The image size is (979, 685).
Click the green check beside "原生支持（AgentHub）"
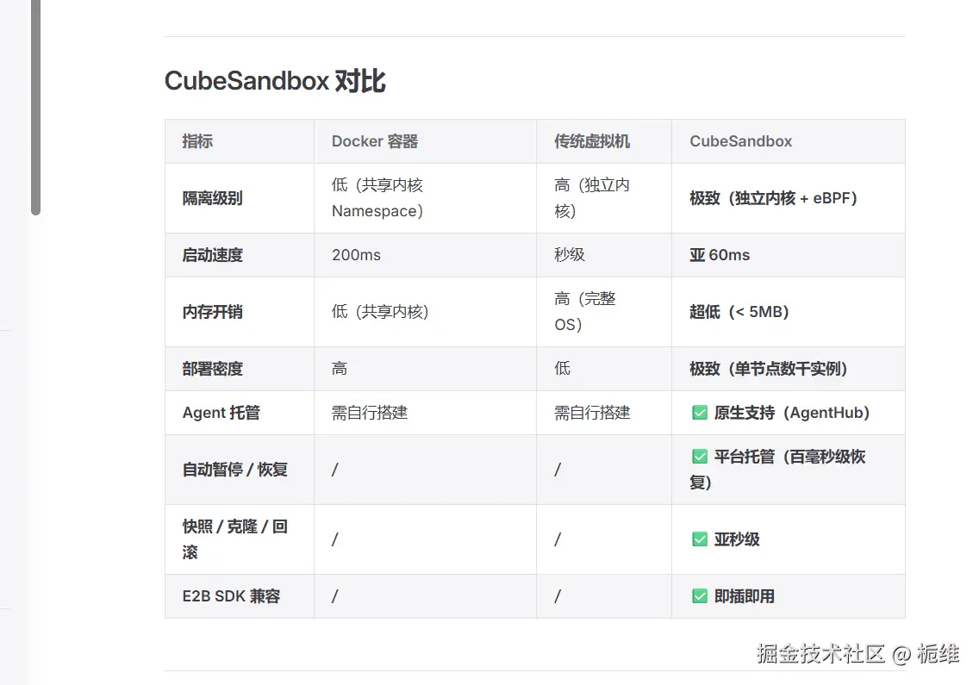pyautogui.click(x=700, y=413)
